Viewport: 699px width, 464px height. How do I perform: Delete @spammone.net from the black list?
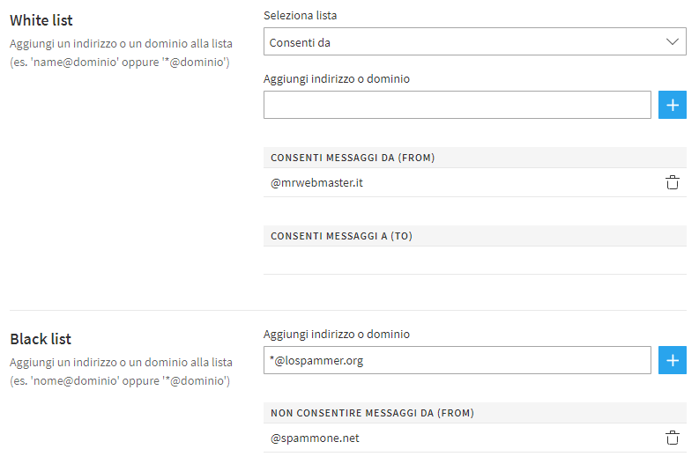point(672,438)
